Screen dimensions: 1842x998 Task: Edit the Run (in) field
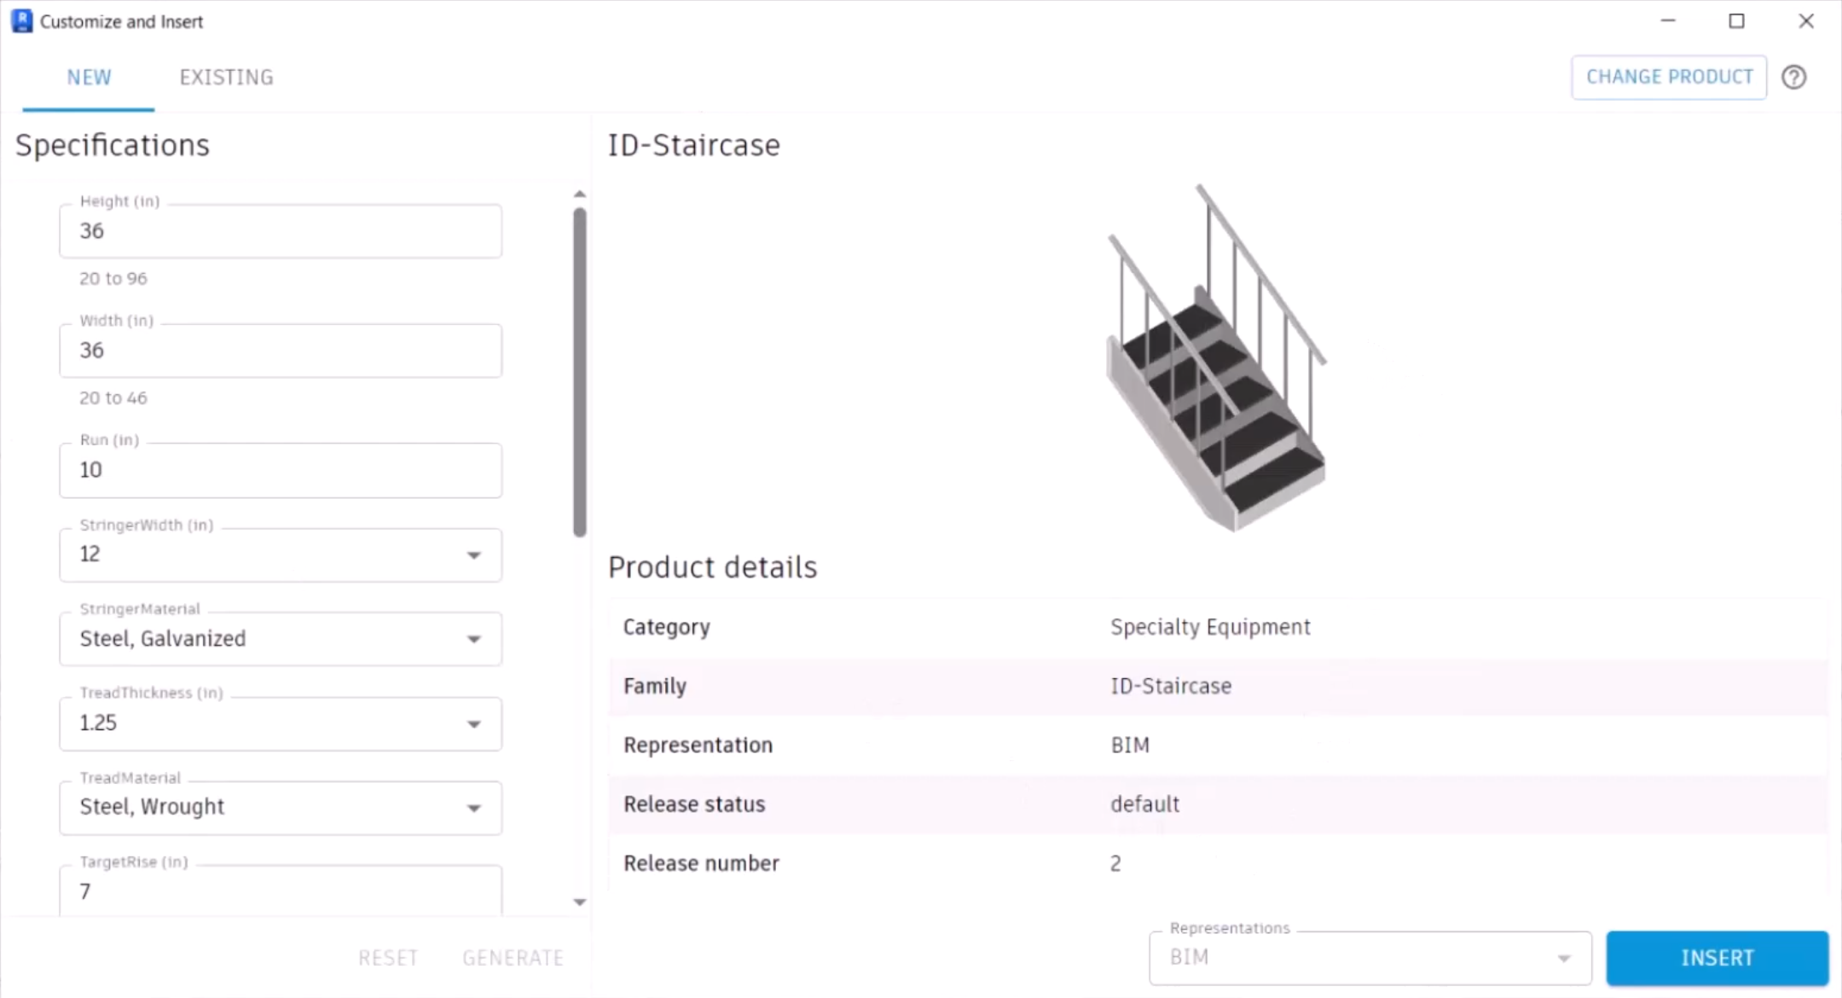tap(281, 470)
